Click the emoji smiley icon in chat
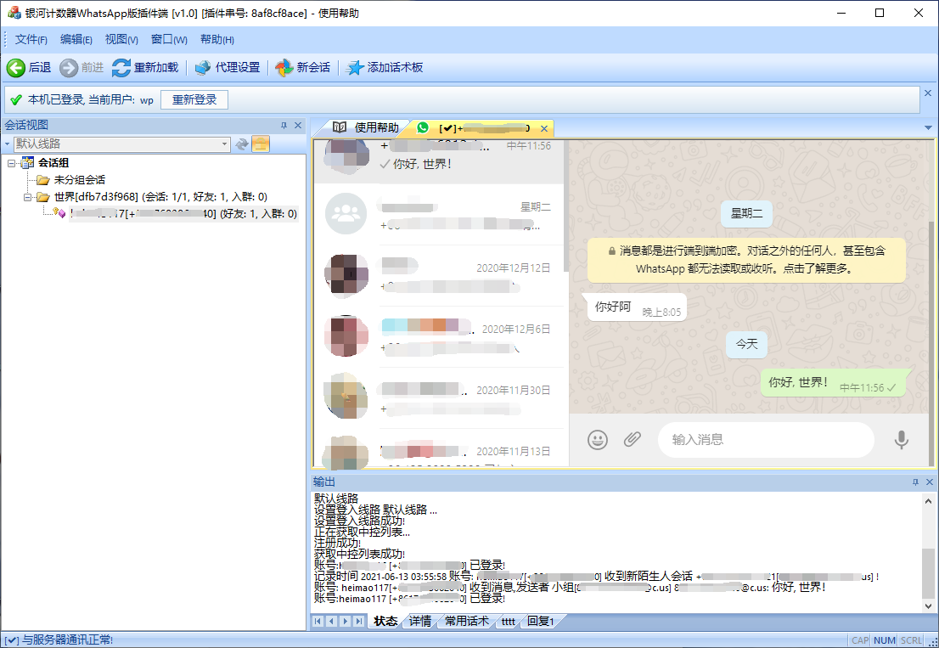Image resolution: width=939 pixels, height=648 pixels. pyautogui.click(x=598, y=439)
